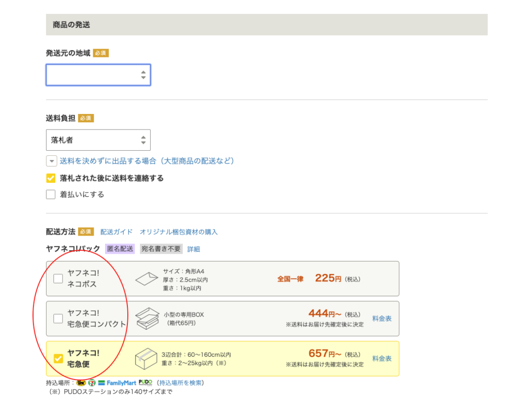Image resolution: width=530 pixels, height=407 pixels.
Task: Click 小型の専用BOX description text
Action: 184,314
